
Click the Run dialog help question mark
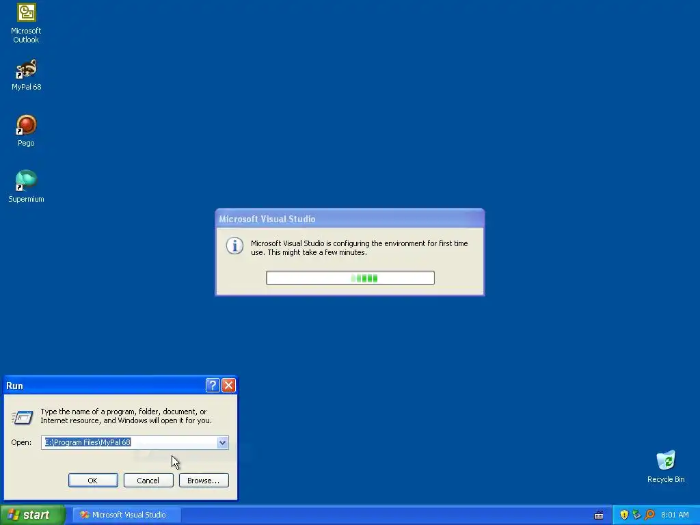coord(213,385)
